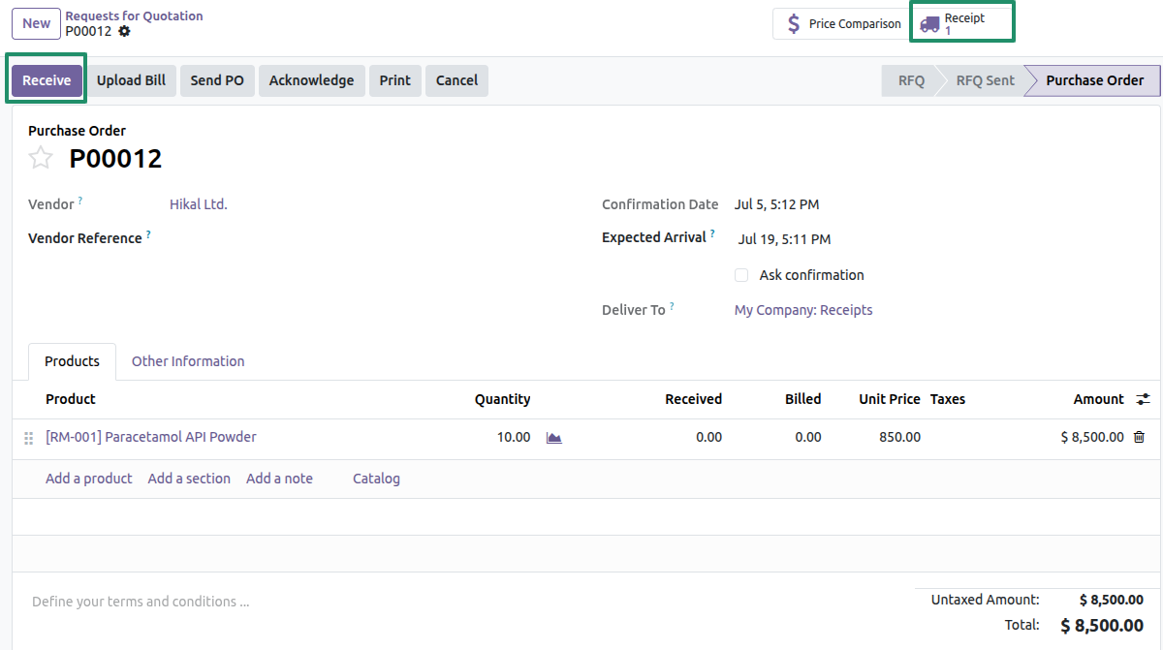Viewport: 1163px width, 650px height.
Task: Grab the drag handle on Paracetamol row
Action: 28,438
